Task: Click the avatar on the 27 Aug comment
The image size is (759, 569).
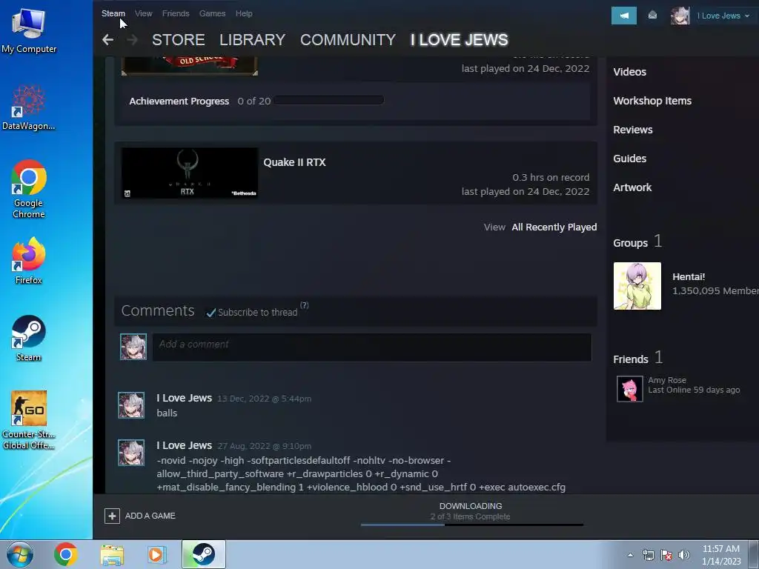Action: pyautogui.click(x=131, y=453)
